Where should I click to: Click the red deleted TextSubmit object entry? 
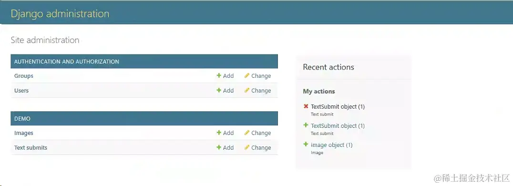pyautogui.click(x=338, y=107)
